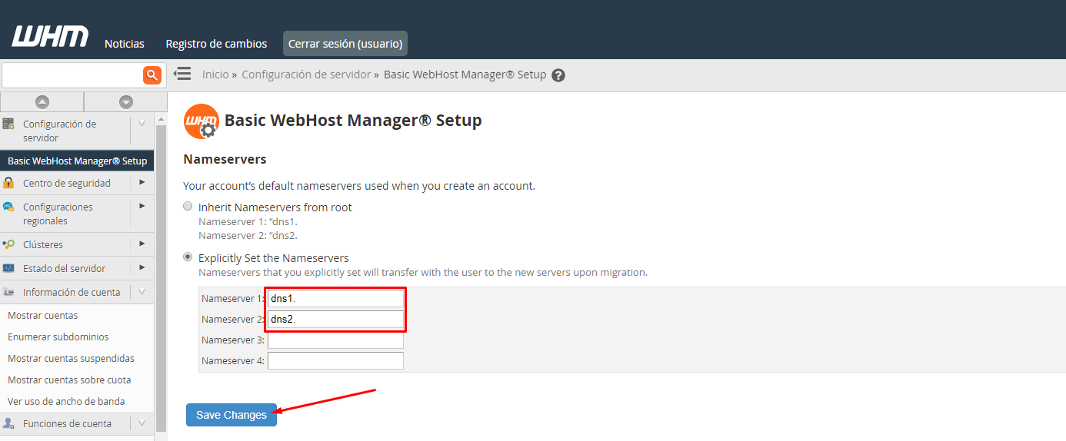Click the sidebar scroll-down arrow button
Screen dimensions: 1066x441
[x=126, y=101]
